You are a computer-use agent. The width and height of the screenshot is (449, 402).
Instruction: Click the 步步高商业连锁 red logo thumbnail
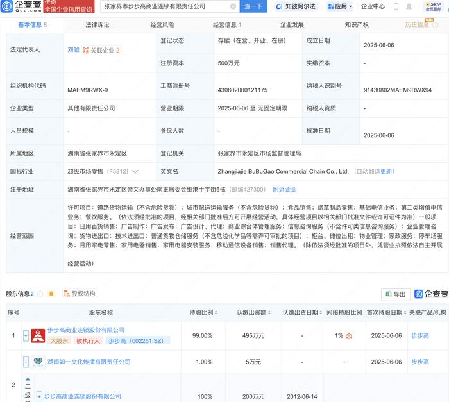(38, 335)
